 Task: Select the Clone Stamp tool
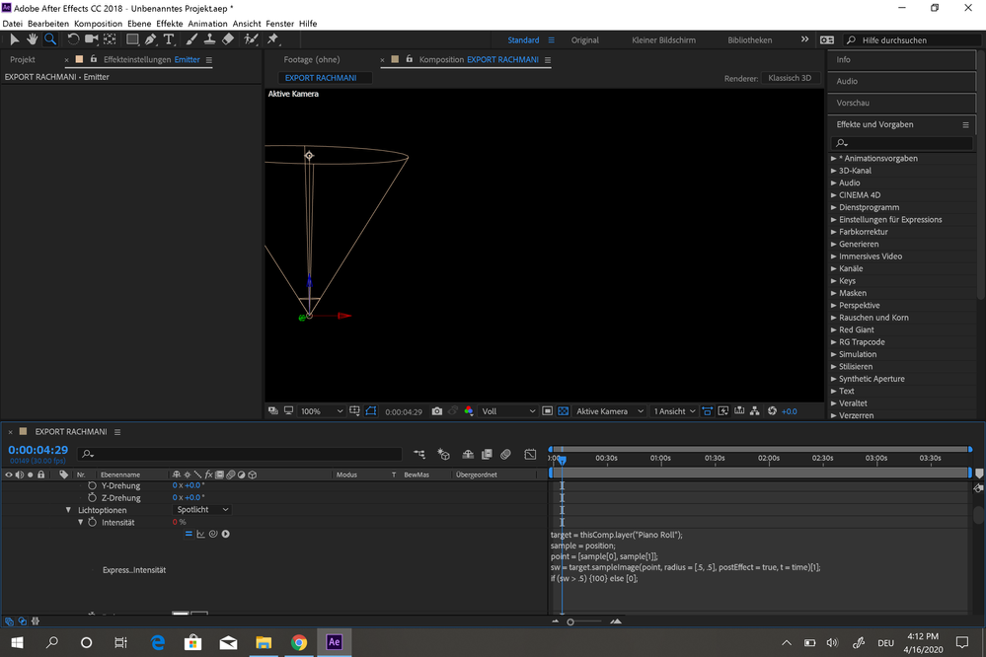click(208, 39)
